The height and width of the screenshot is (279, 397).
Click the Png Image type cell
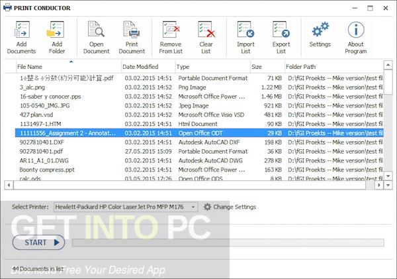tap(192, 87)
